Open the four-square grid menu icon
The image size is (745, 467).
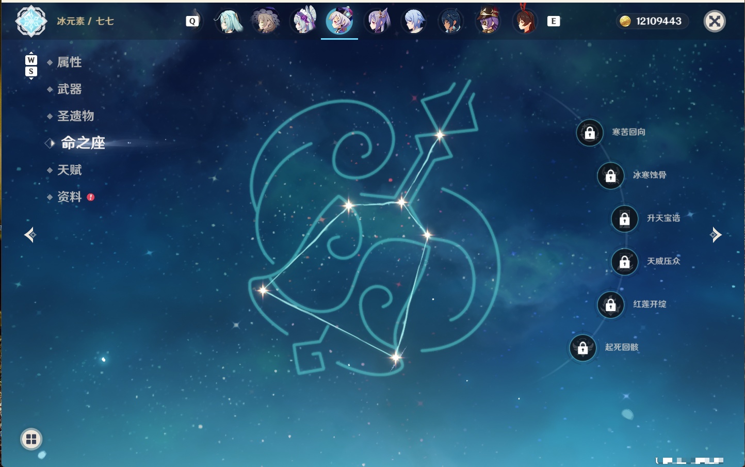point(31,439)
